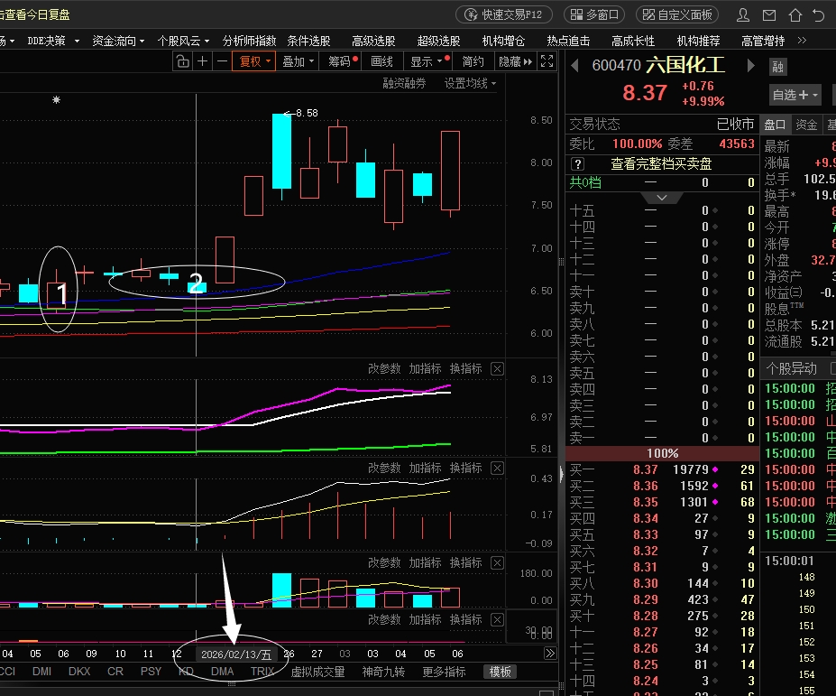Click the 融 margin badge icon
This screenshot has width=836, height=696.
click(x=778, y=67)
